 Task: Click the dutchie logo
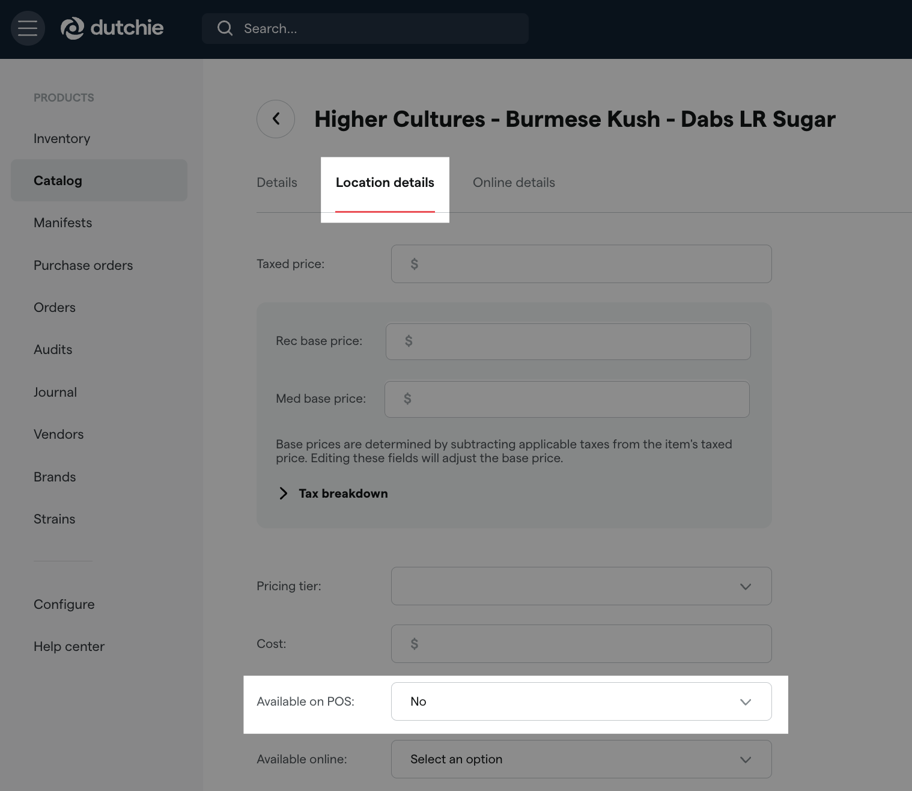(112, 28)
